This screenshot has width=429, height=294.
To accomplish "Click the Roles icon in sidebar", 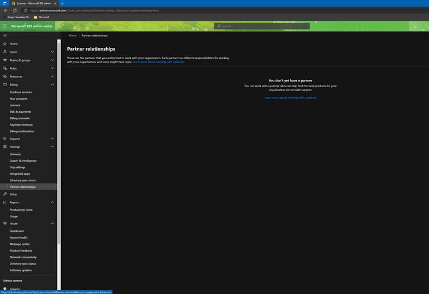I will pyautogui.click(x=5, y=68).
